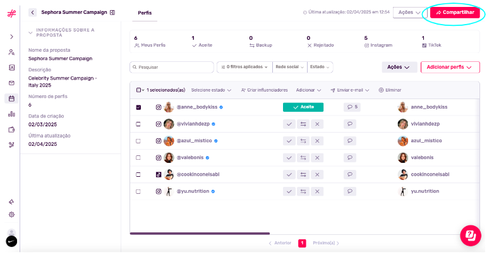Open the @anne_bodykiss profile link

[197, 107]
